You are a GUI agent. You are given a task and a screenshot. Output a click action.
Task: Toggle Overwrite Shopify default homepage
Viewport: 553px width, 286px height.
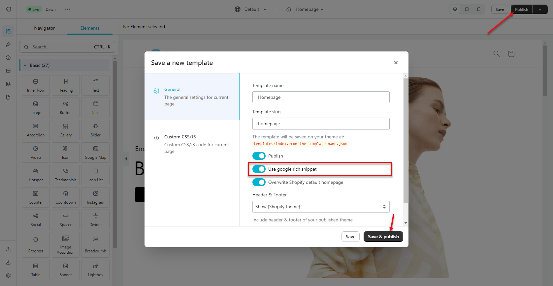click(259, 182)
